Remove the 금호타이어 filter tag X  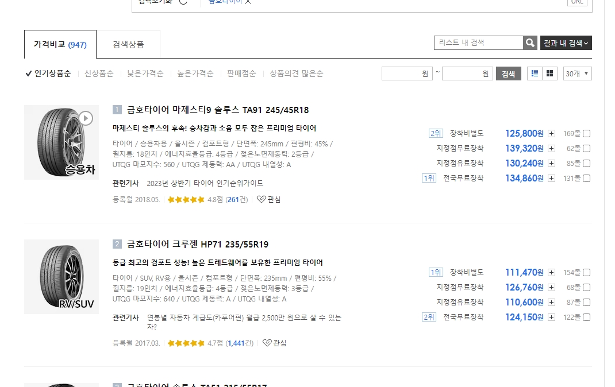(x=248, y=2)
